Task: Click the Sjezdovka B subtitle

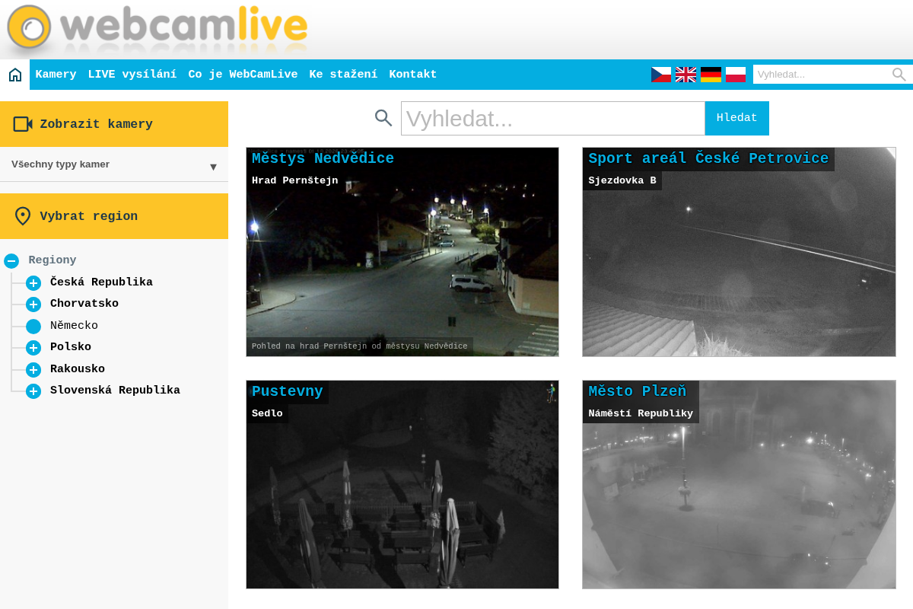Action: [x=622, y=181]
